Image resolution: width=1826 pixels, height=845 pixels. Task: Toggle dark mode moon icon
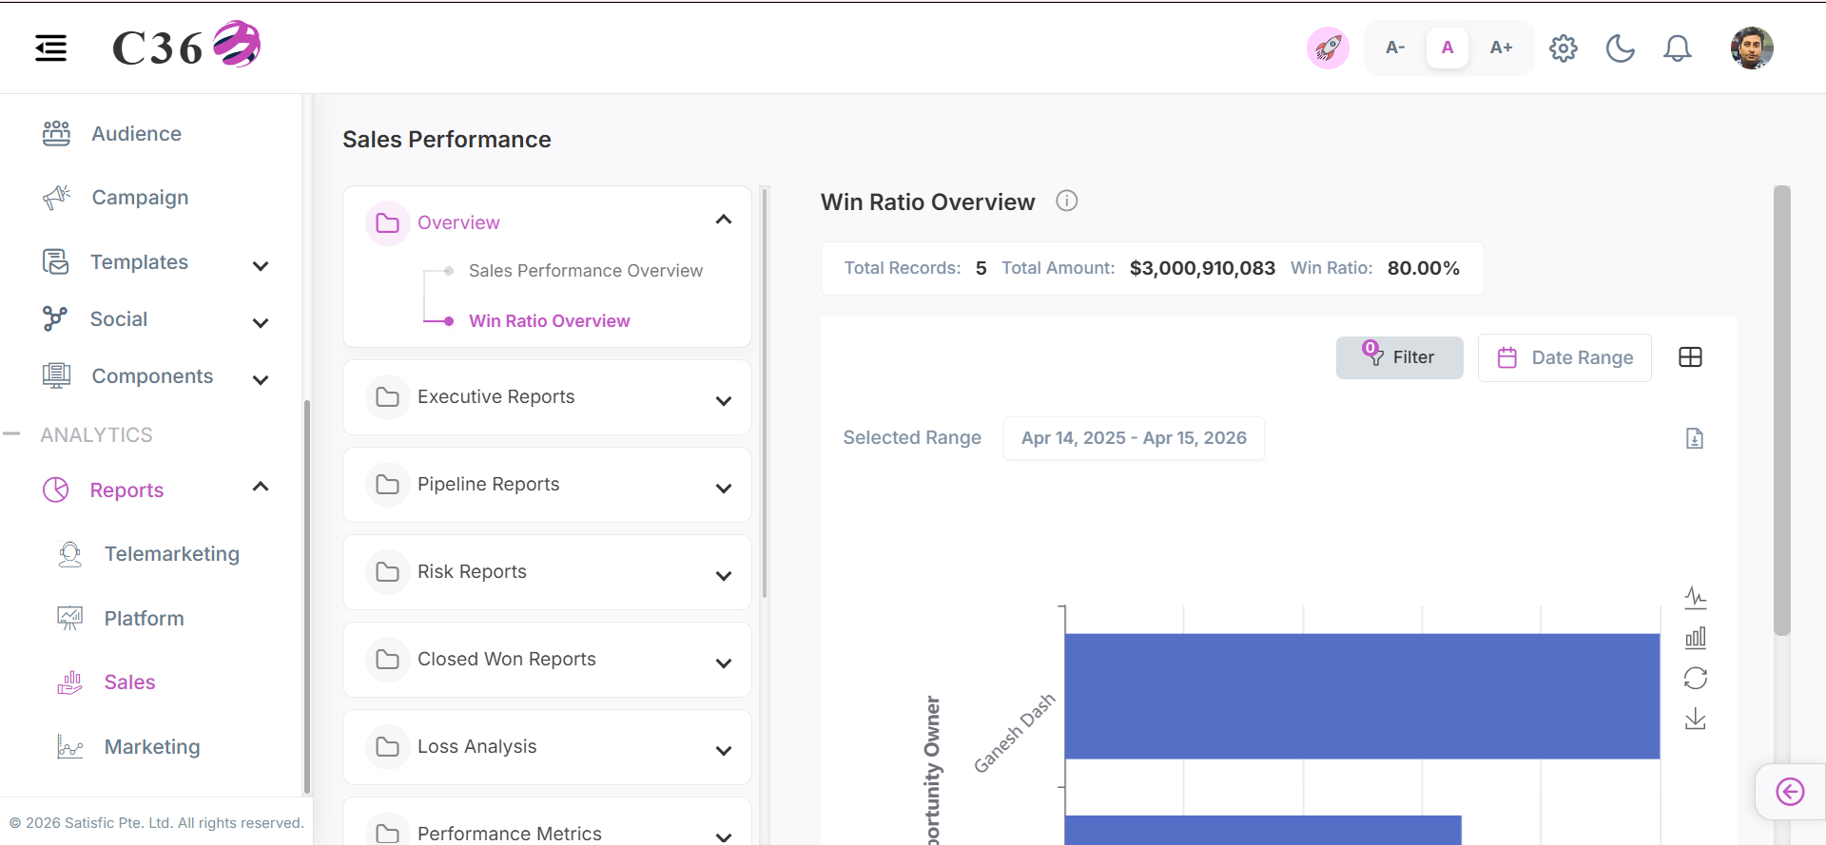pos(1621,48)
